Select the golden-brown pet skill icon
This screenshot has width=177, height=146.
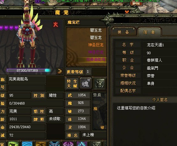click(41, 143)
